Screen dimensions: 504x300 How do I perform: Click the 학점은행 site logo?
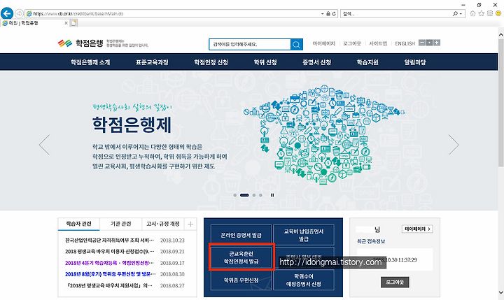[x=80, y=43]
